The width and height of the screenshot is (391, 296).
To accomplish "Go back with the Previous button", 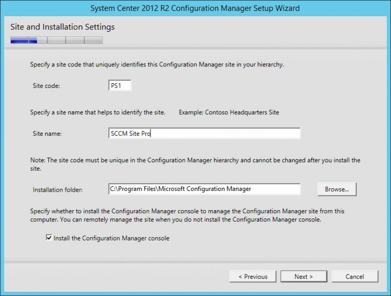I will [x=253, y=276].
